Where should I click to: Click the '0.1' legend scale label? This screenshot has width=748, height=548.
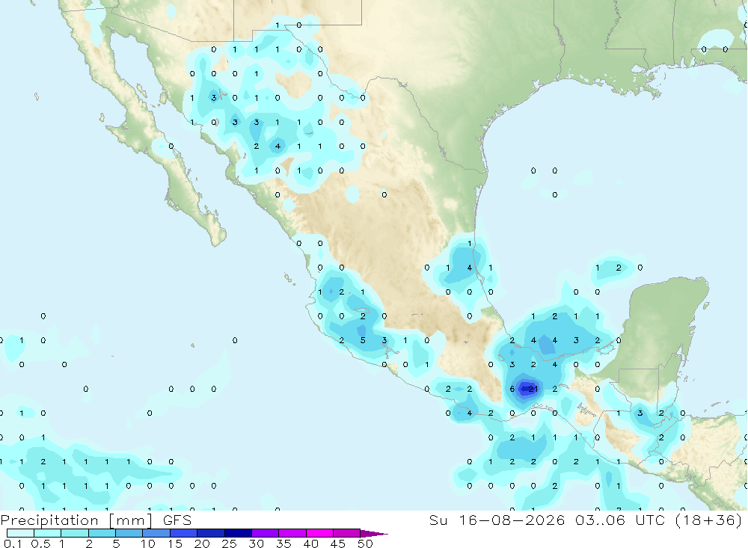click(x=13, y=544)
